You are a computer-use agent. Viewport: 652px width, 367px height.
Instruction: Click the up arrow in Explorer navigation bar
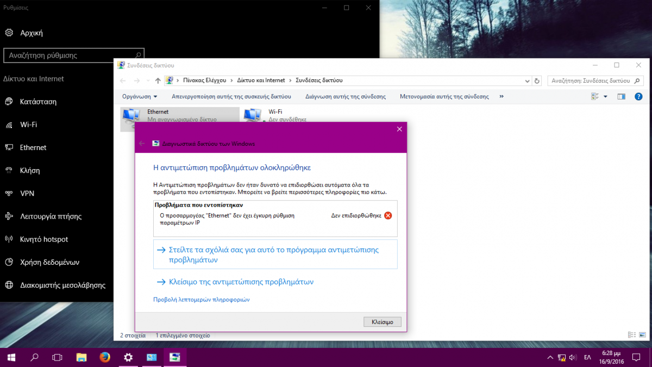(x=158, y=80)
